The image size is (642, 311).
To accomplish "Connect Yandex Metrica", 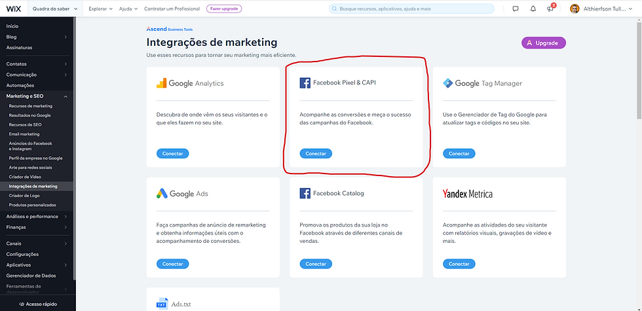I will (x=459, y=264).
